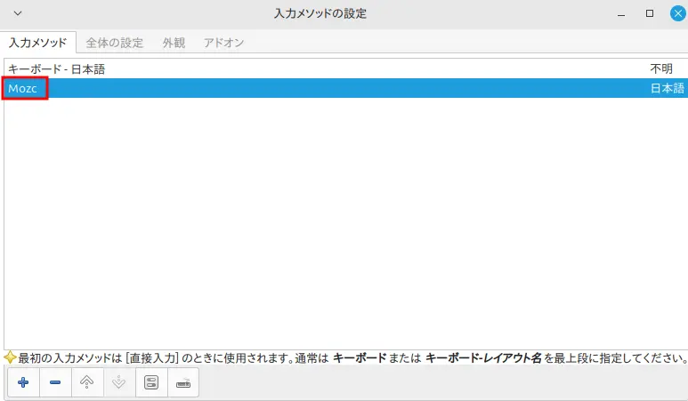Select the Mozc input method row

345,88
